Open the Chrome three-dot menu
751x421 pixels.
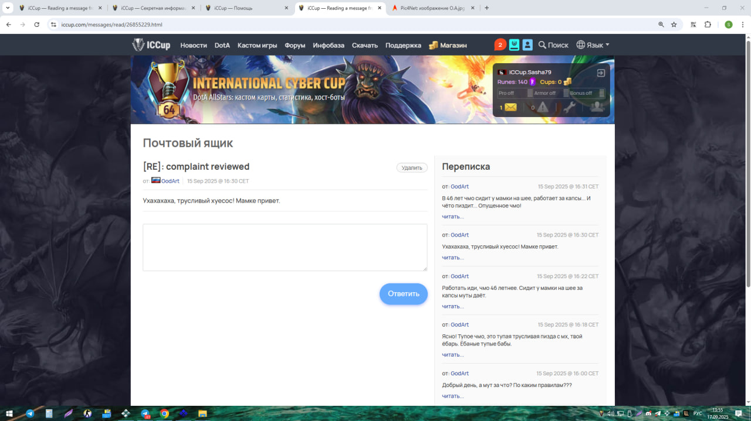[743, 25]
